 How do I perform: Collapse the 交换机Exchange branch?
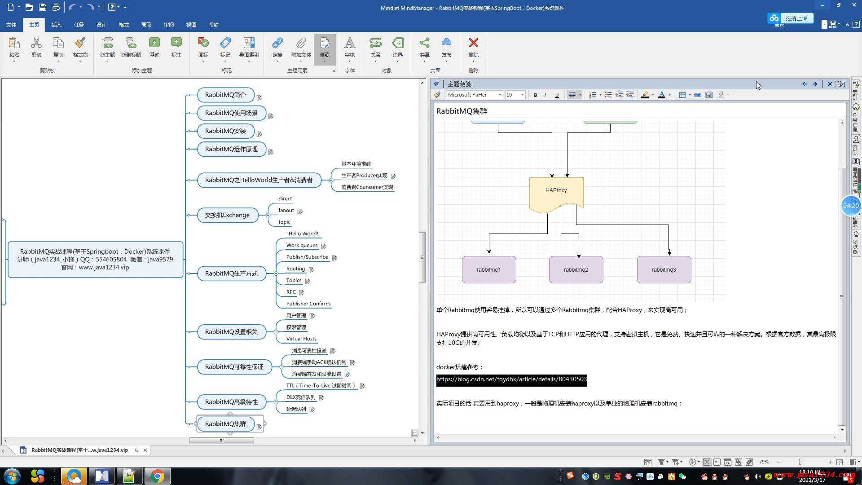(268, 215)
